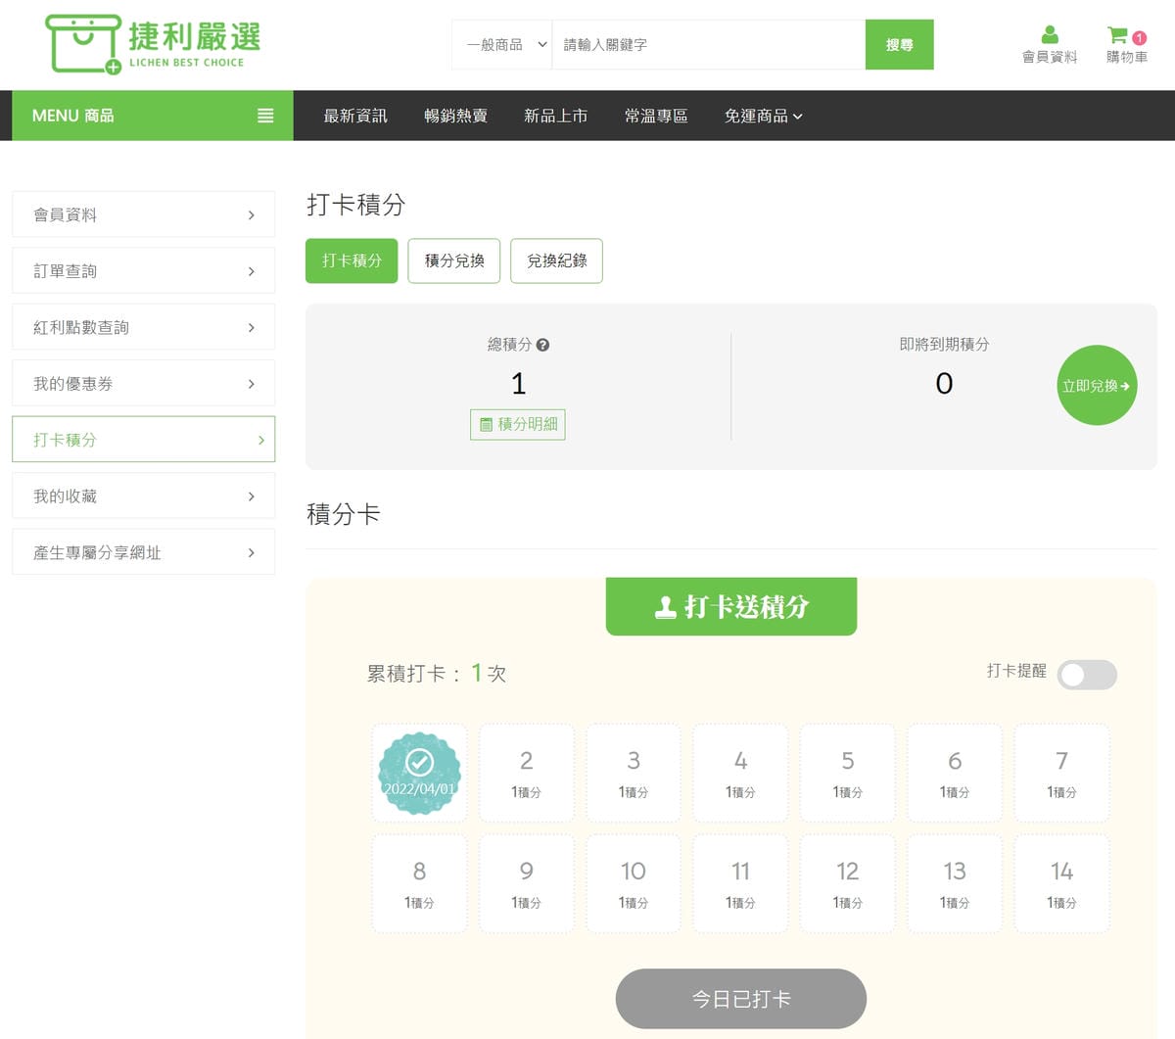
Task: Click the help icon beside 總積分
Action: 544,344
